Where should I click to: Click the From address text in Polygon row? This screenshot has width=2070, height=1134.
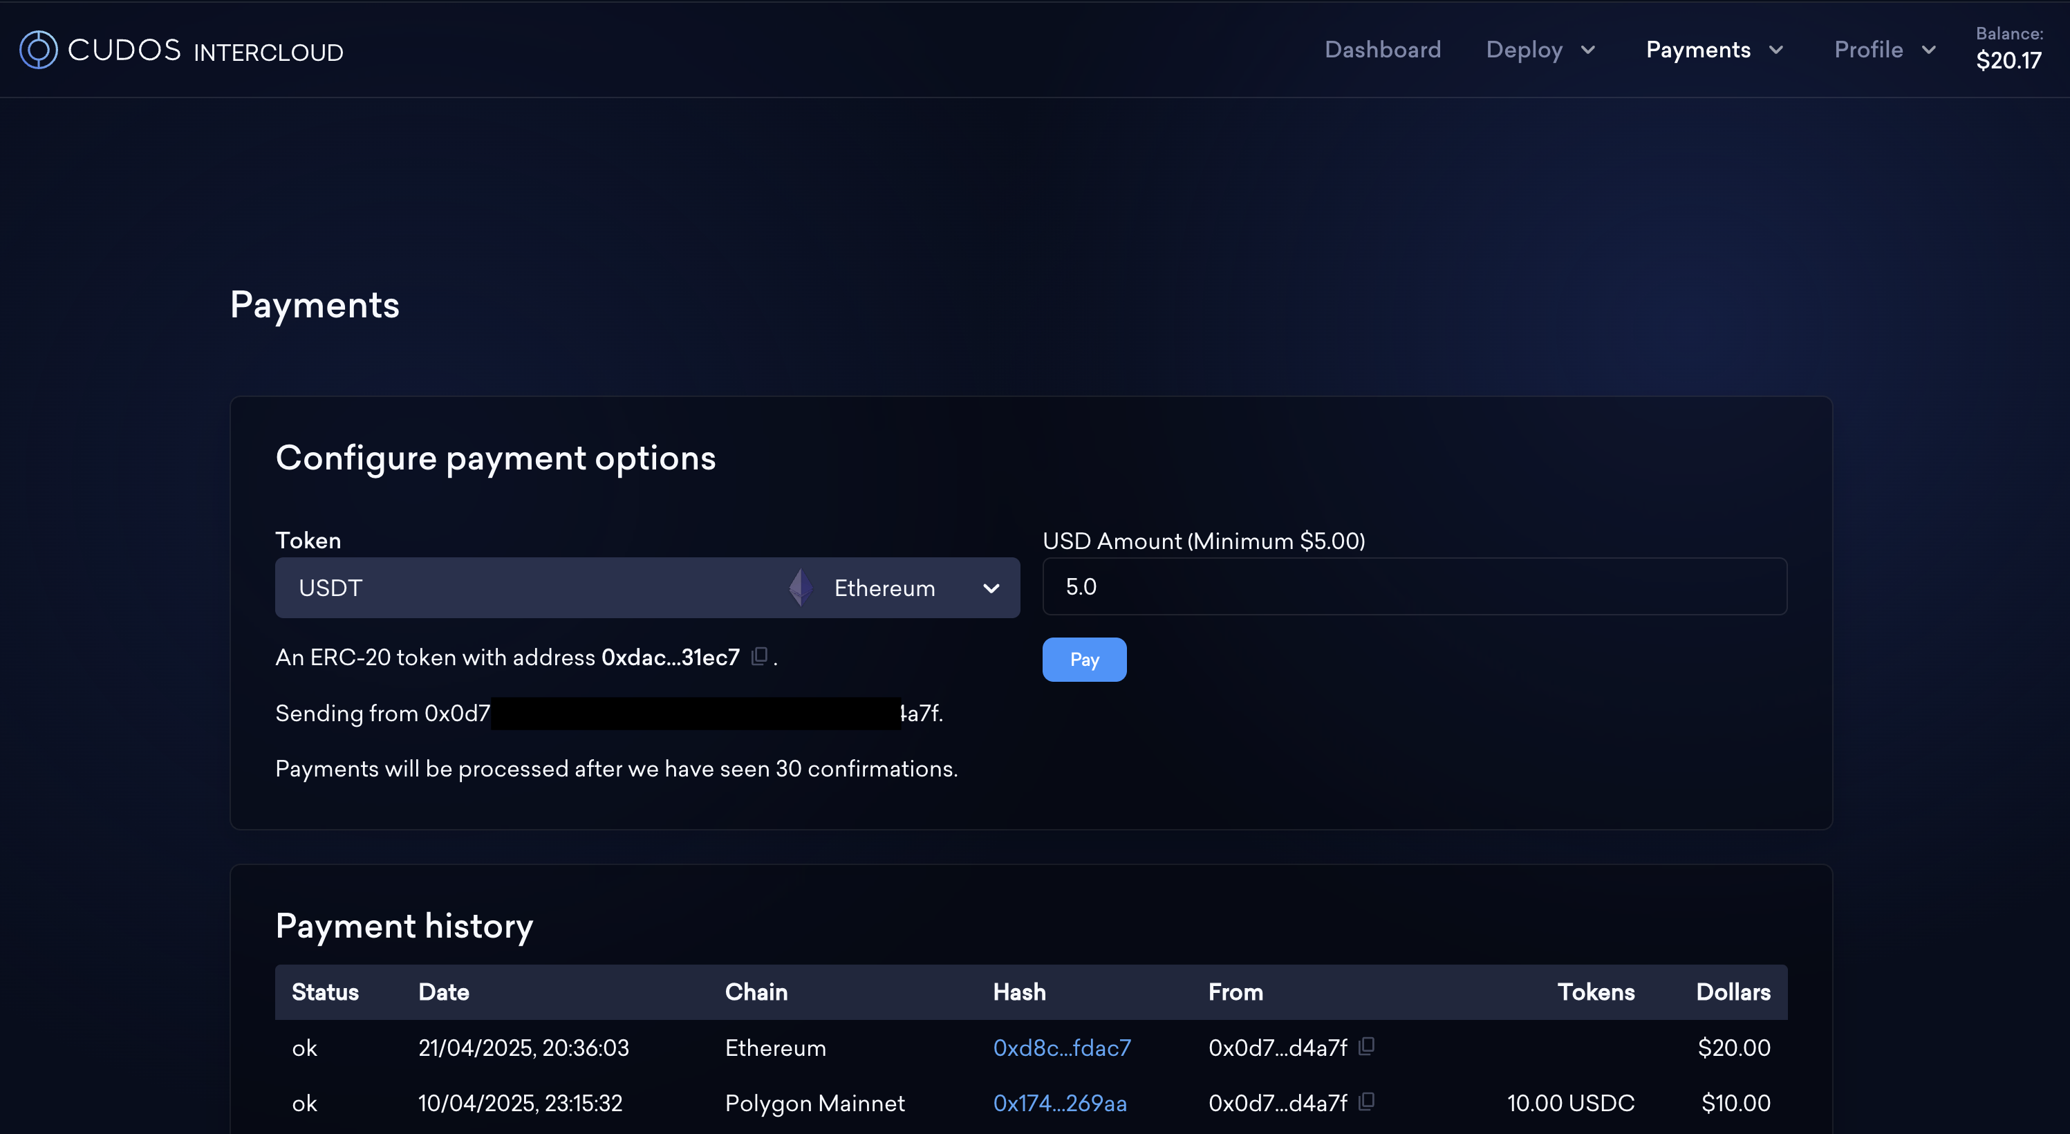[x=1278, y=1103]
